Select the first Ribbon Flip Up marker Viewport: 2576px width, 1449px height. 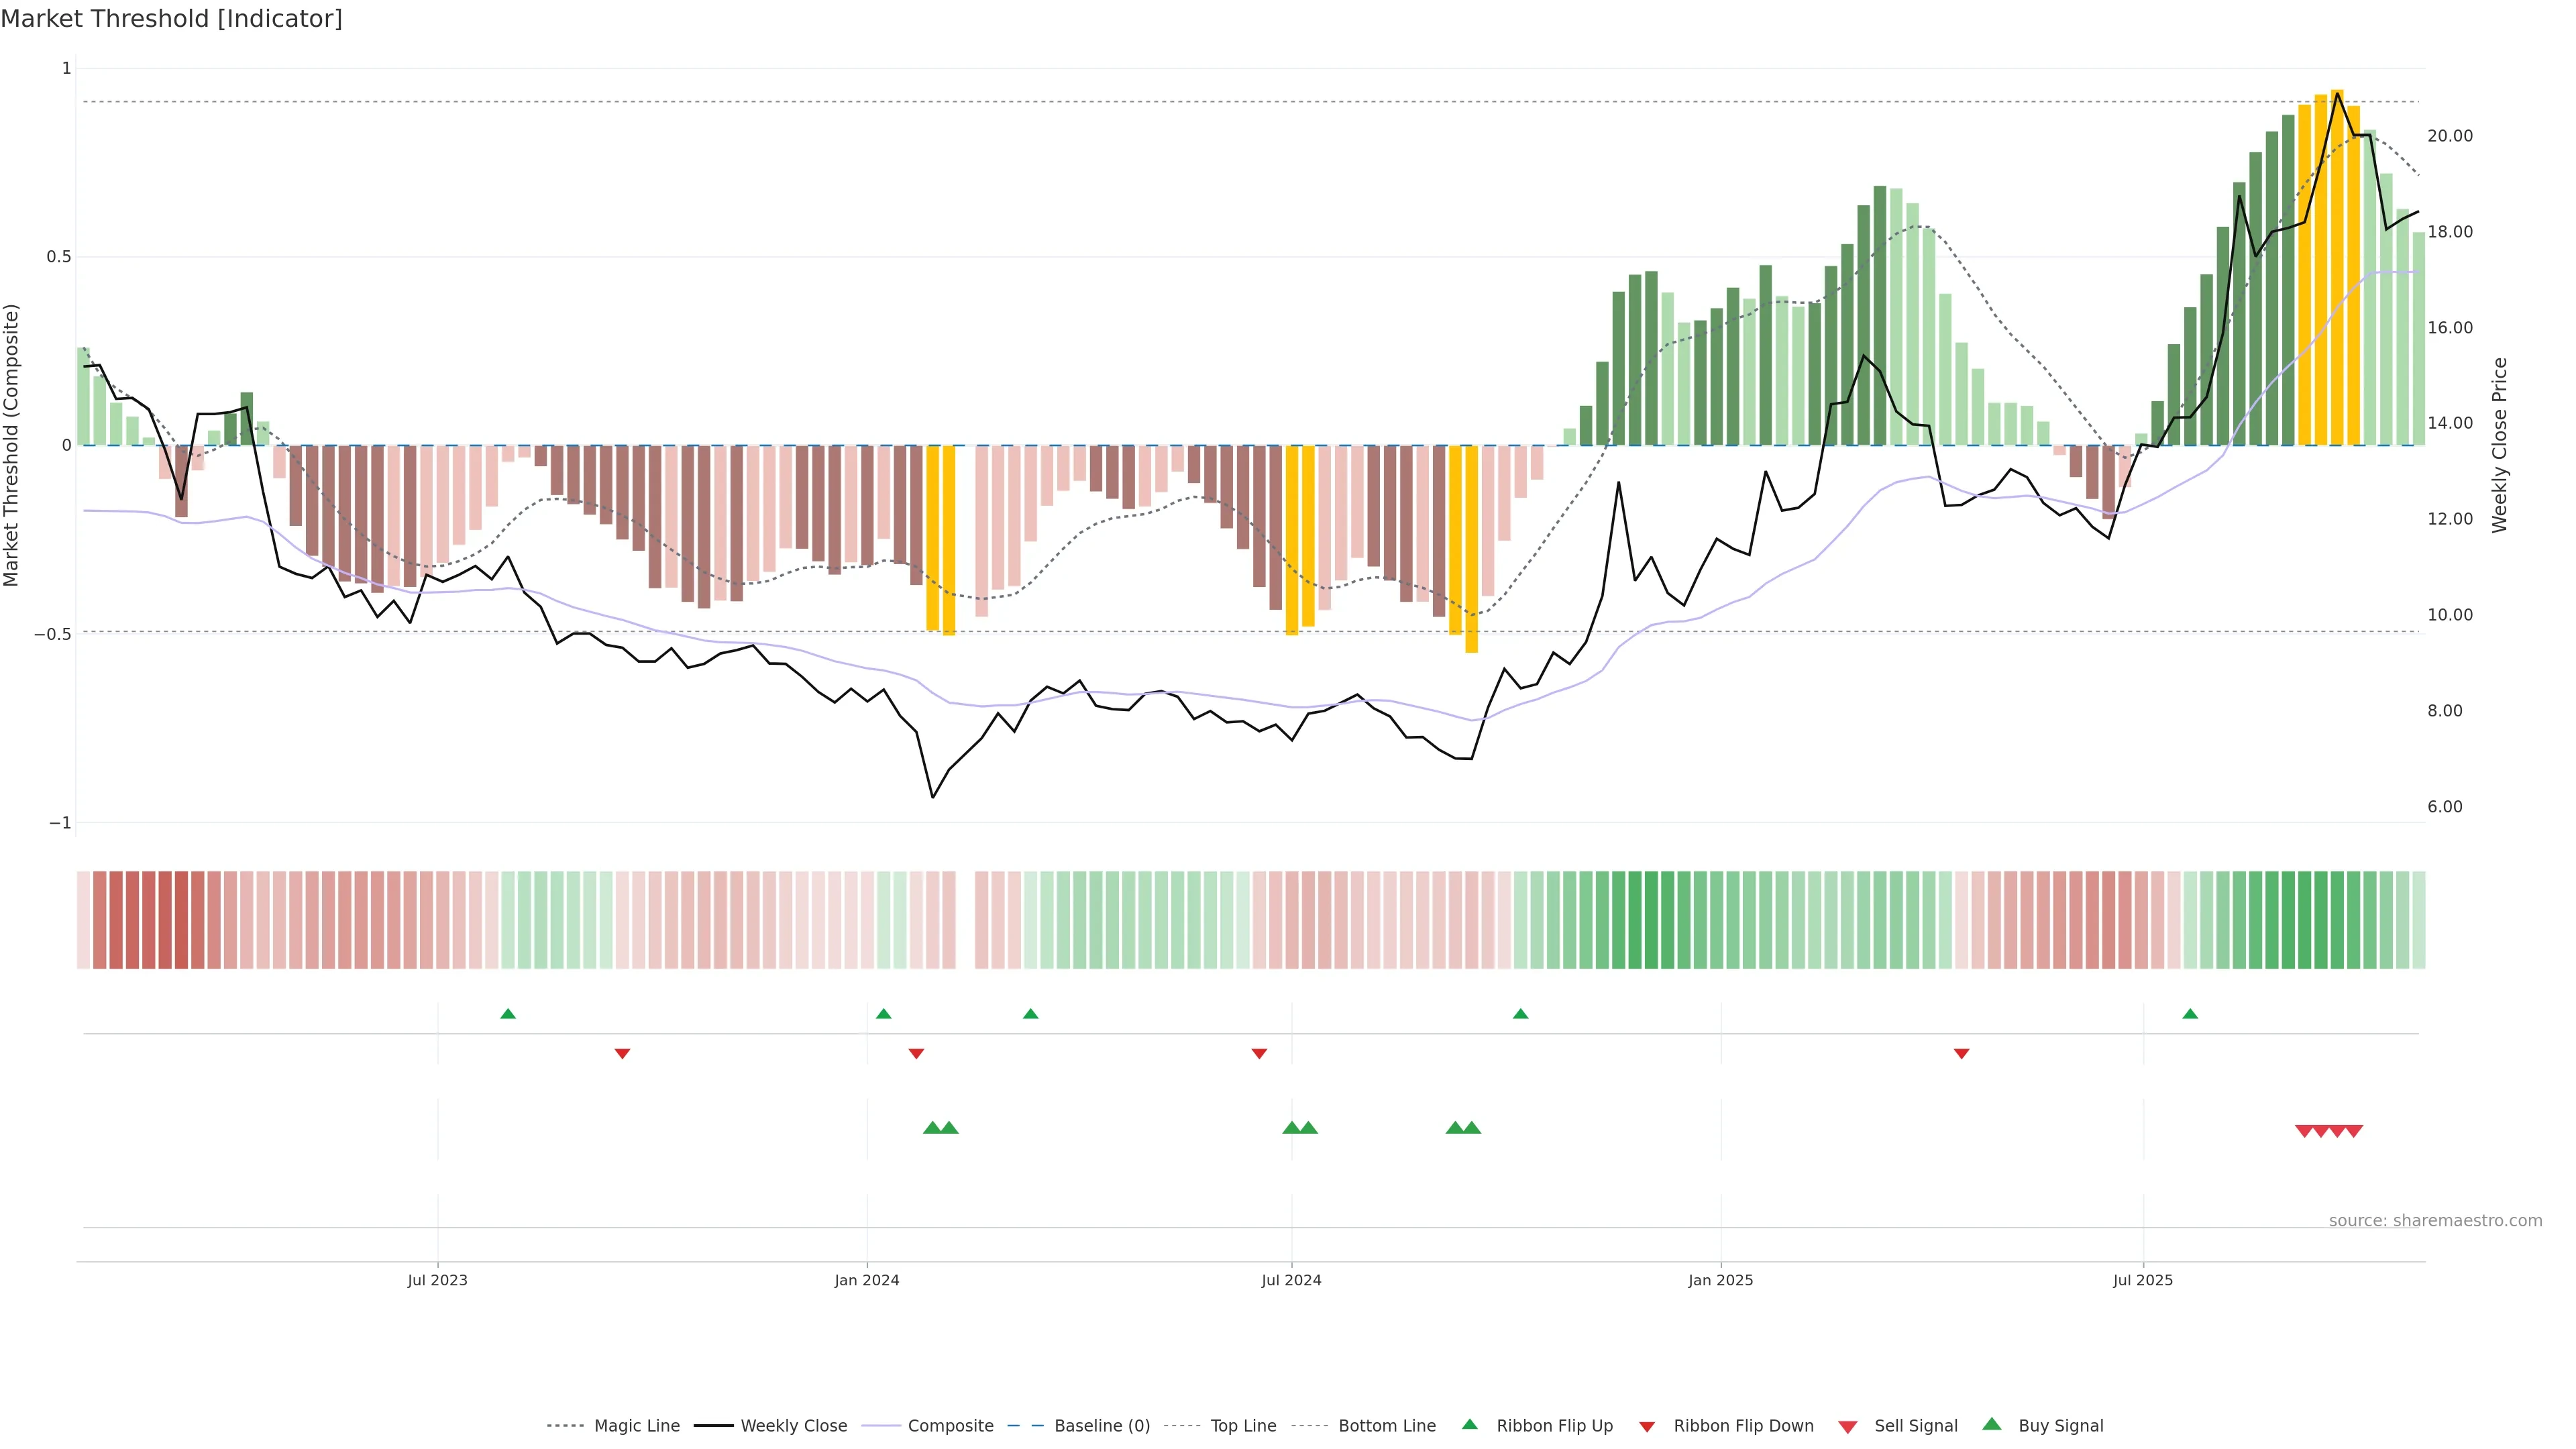(x=508, y=1014)
